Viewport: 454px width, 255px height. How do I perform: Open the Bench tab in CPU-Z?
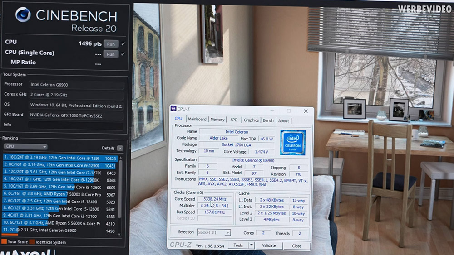(268, 120)
